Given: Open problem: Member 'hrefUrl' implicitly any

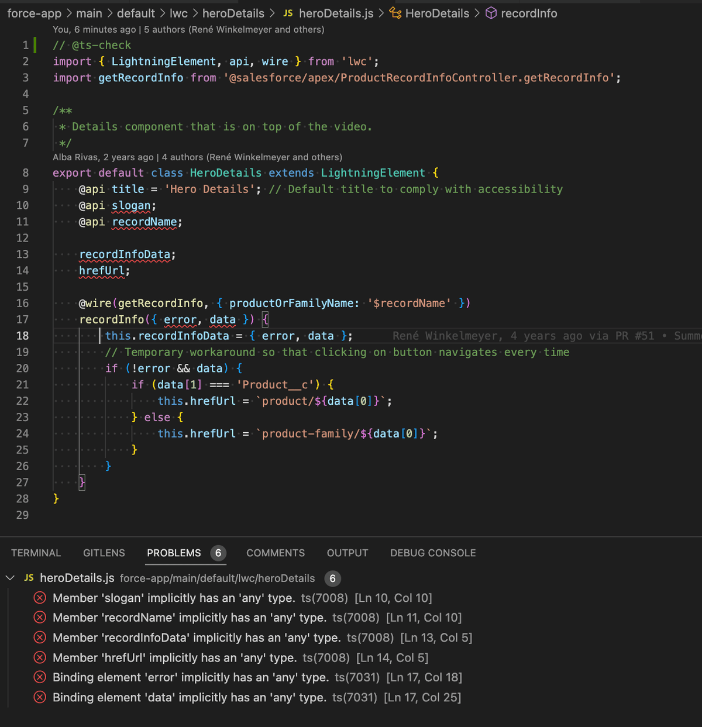Looking at the screenshot, I should click(240, 657).
